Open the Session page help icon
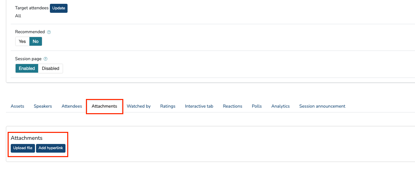Viewport: 415px width, 172px height. coord(46,59)
